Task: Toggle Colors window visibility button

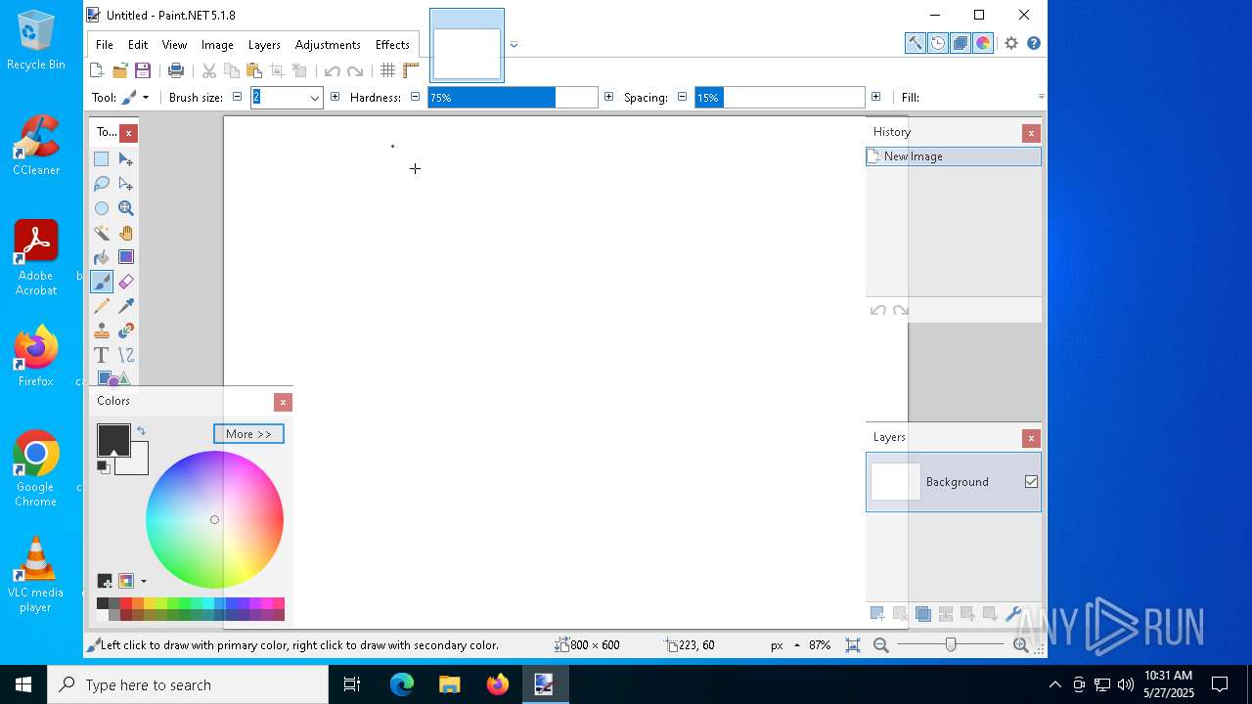Action: [984, 43]
